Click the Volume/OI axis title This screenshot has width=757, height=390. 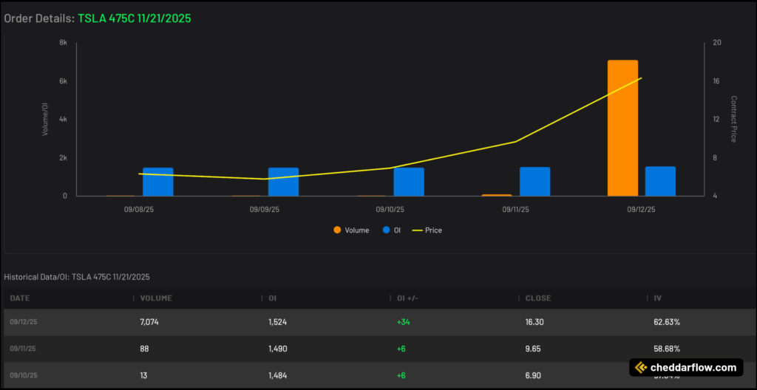click(x=45, y=119)
